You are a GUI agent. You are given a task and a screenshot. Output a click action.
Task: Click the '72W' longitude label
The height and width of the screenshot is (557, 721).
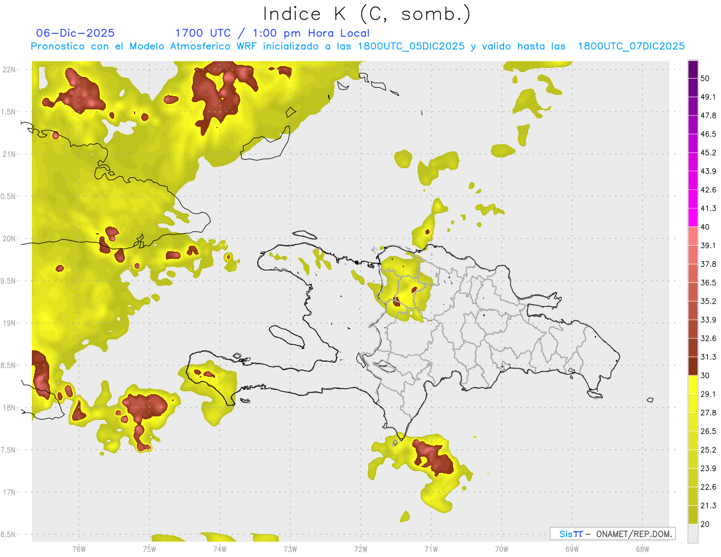pyautogui.click(x=360, y=549)
